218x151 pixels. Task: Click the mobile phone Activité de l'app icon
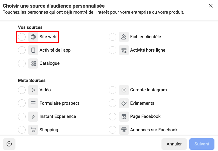[x=33, y=50]
